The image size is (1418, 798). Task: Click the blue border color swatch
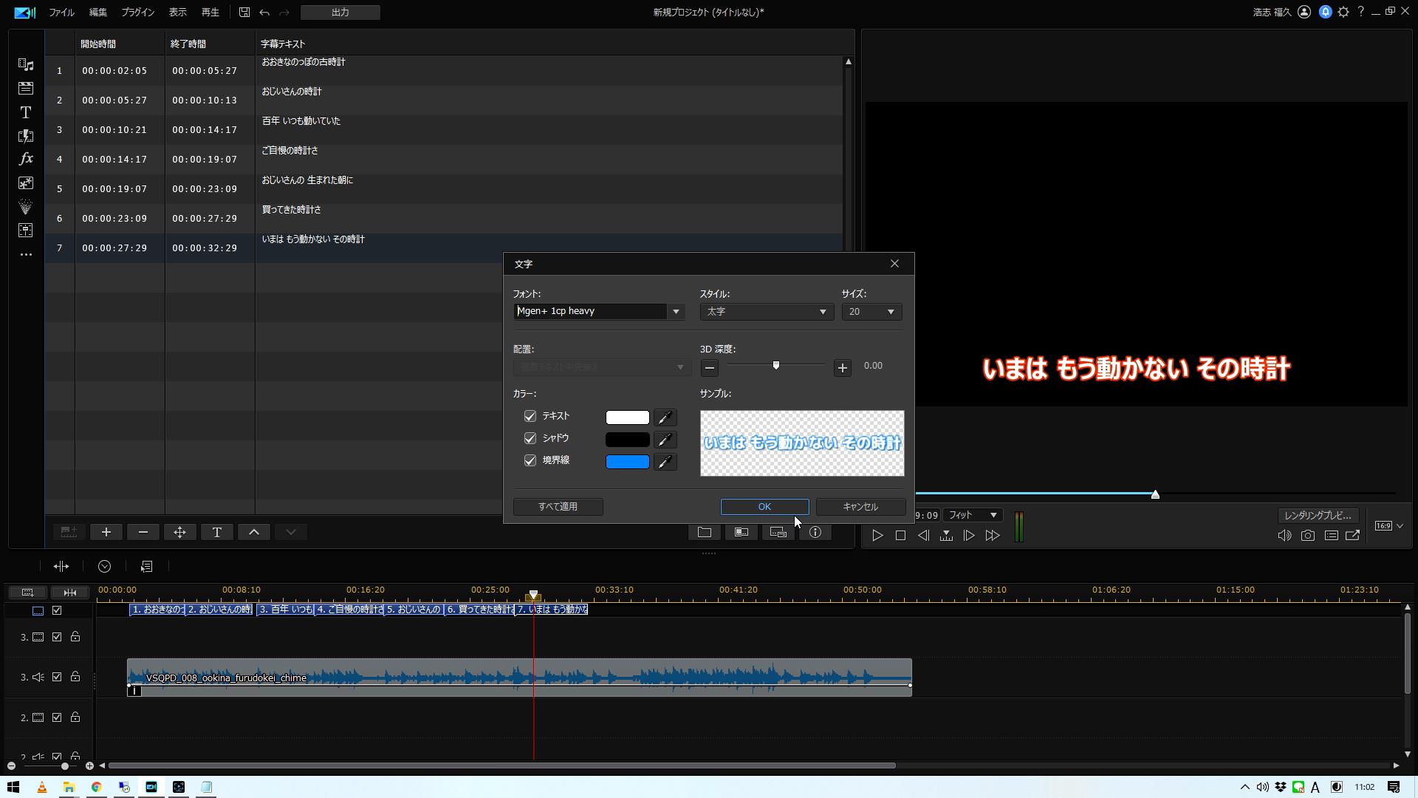pyautogui.click(x=627, y=462)
